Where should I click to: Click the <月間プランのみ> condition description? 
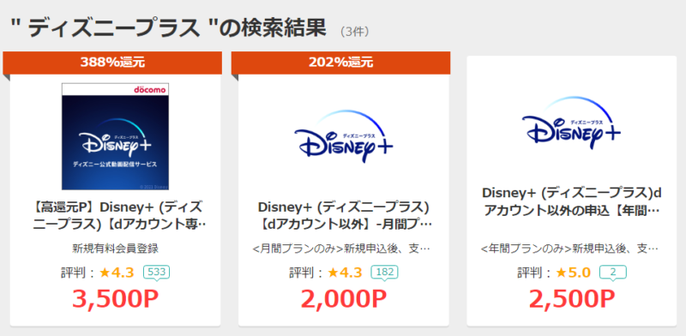pyautogui.click(x=341, y=249)
